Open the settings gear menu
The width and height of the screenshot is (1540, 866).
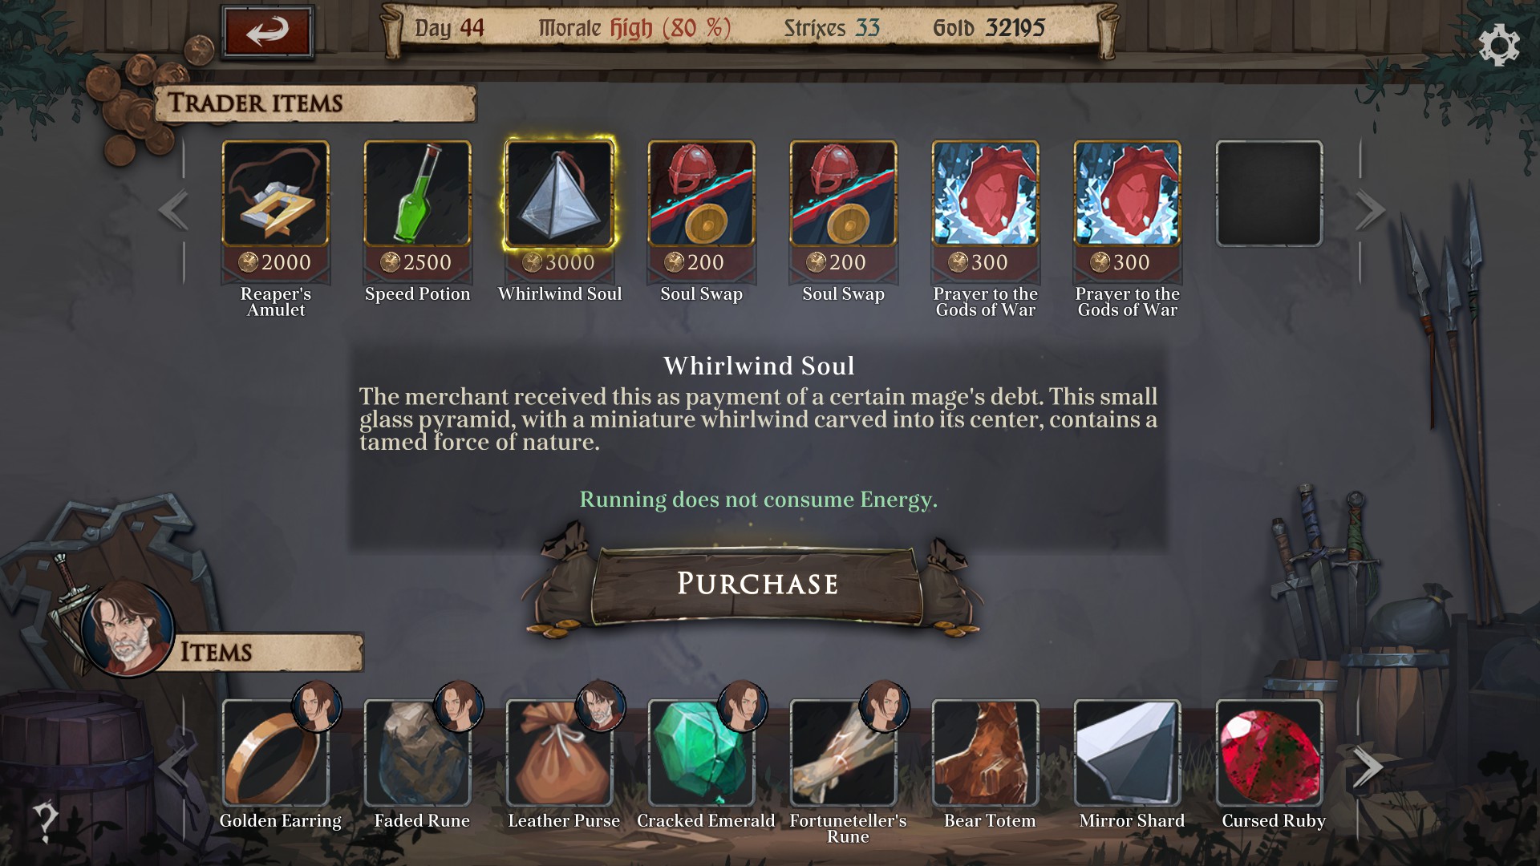[x=1498, y=45]
